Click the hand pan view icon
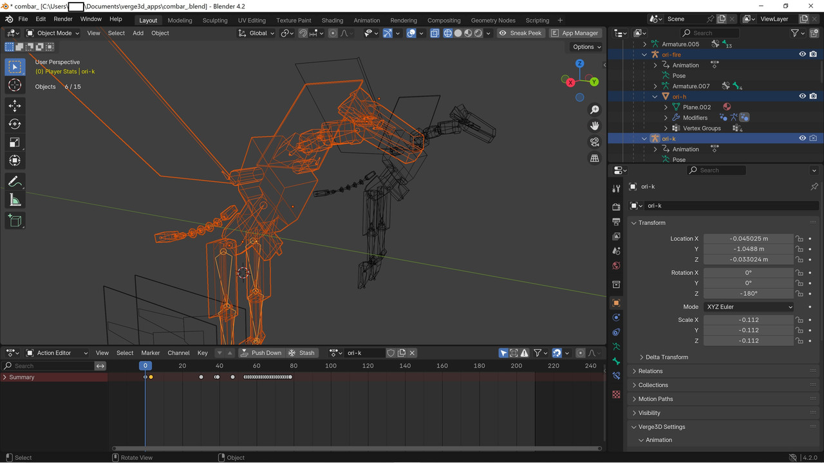This screenshot has height=463, width=824. click(x=595, y=125)
